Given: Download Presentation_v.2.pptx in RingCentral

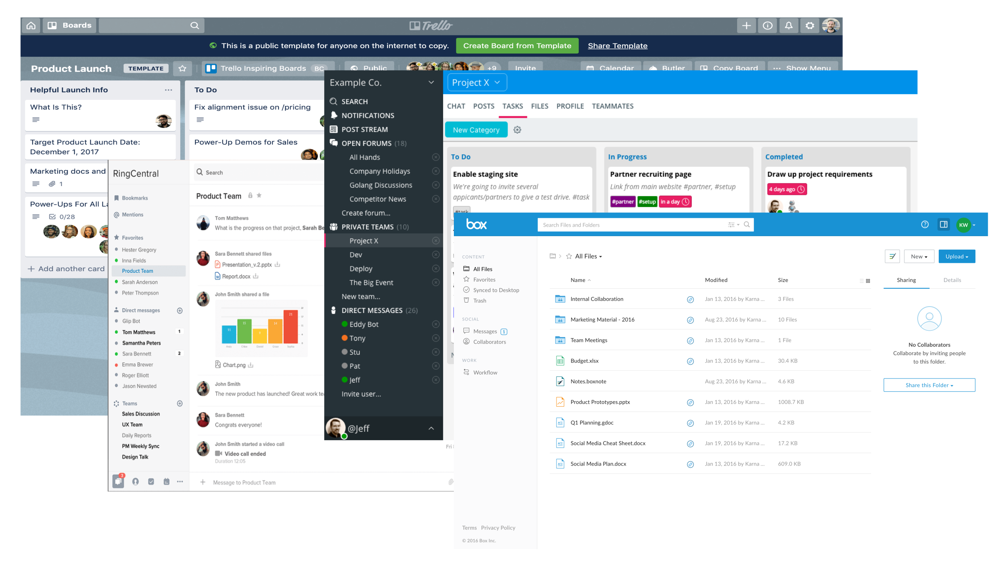Looking at the screenshot, I should tap(277, 264).
